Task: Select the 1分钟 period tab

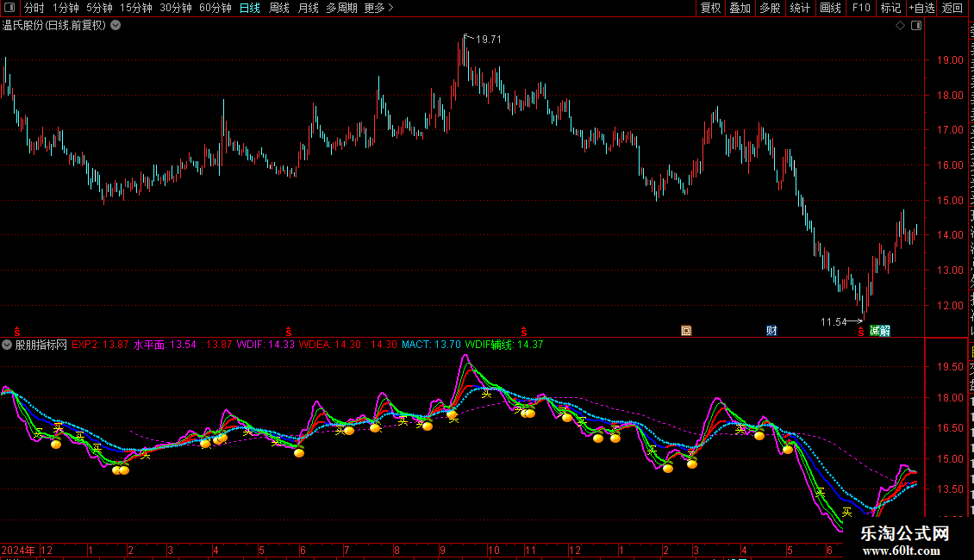Action: pos(66,8)
